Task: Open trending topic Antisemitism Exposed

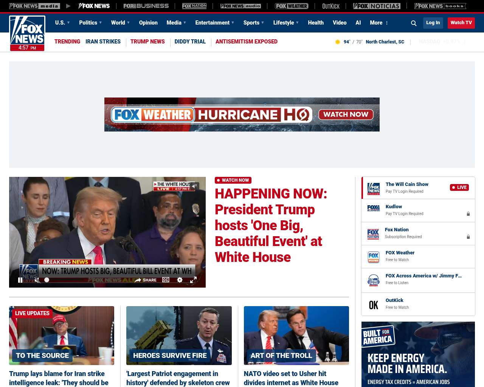Action: point(247,42)
